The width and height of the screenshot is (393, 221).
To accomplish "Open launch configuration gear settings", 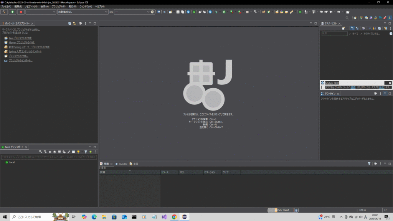I will pyautogui.click(x=152, y=12).
